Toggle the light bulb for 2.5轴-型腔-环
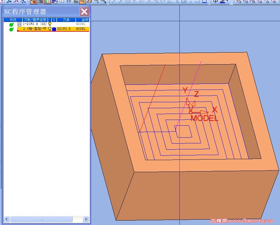This screenshot has height=225, width=280. tap(50, 29)
